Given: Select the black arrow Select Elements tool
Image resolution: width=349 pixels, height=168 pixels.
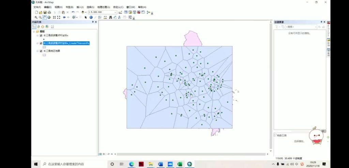Looking at the screenshot, I should pos(86,17).
